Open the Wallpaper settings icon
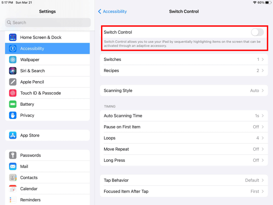 [x=13, y=60]
